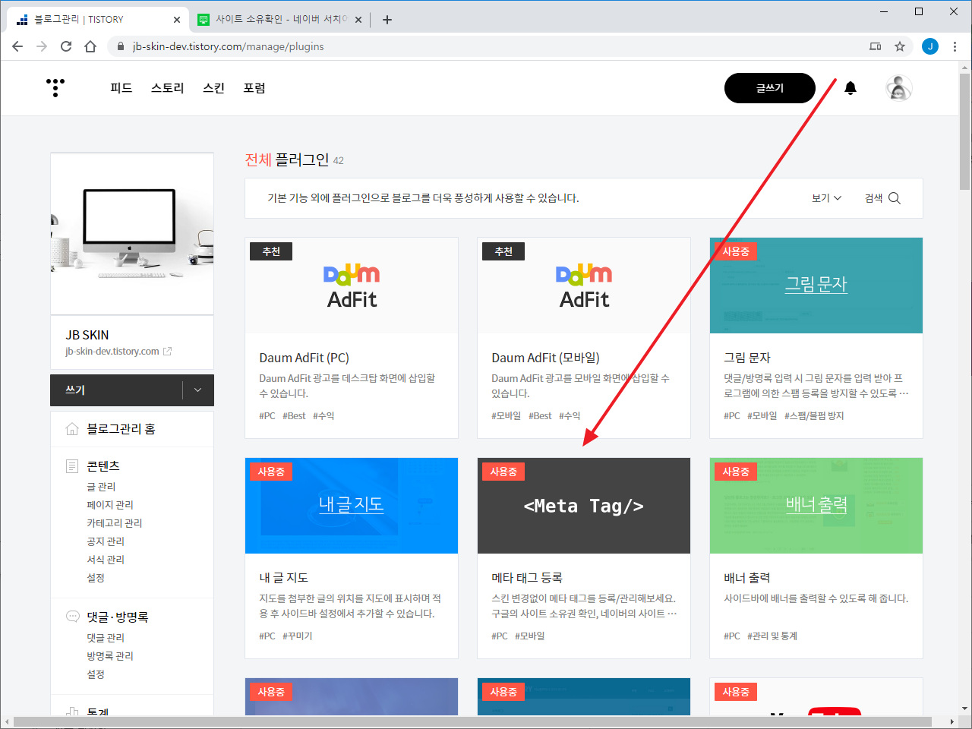This screenshot has width=972, height=729.
Task: Open the 내 글 지도 plugin banner
Action: click(x=352, y=506)
